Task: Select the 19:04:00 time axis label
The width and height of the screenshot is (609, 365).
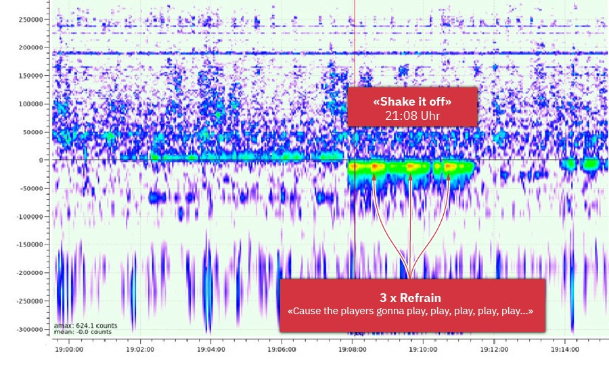Action: click(210, 350)
